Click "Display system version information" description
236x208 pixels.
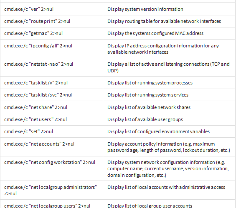(145, 9)
